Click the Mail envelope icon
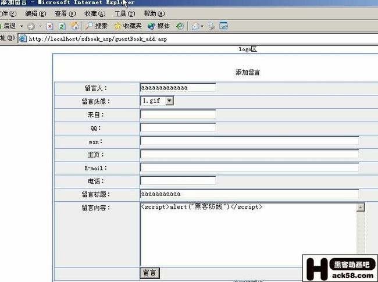The image size is (378, 282). [x=195, y=26]
